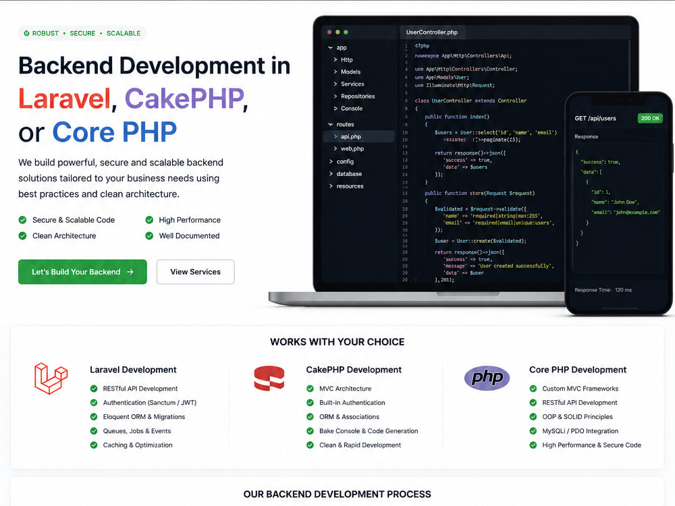Click the Core PHP Development heading

[x=578, y=370]
